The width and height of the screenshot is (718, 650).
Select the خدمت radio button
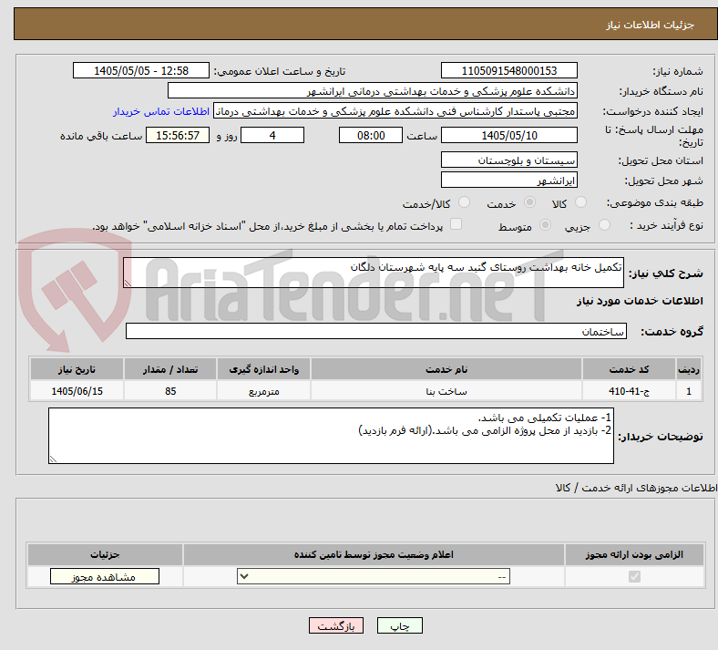[529, 202]
